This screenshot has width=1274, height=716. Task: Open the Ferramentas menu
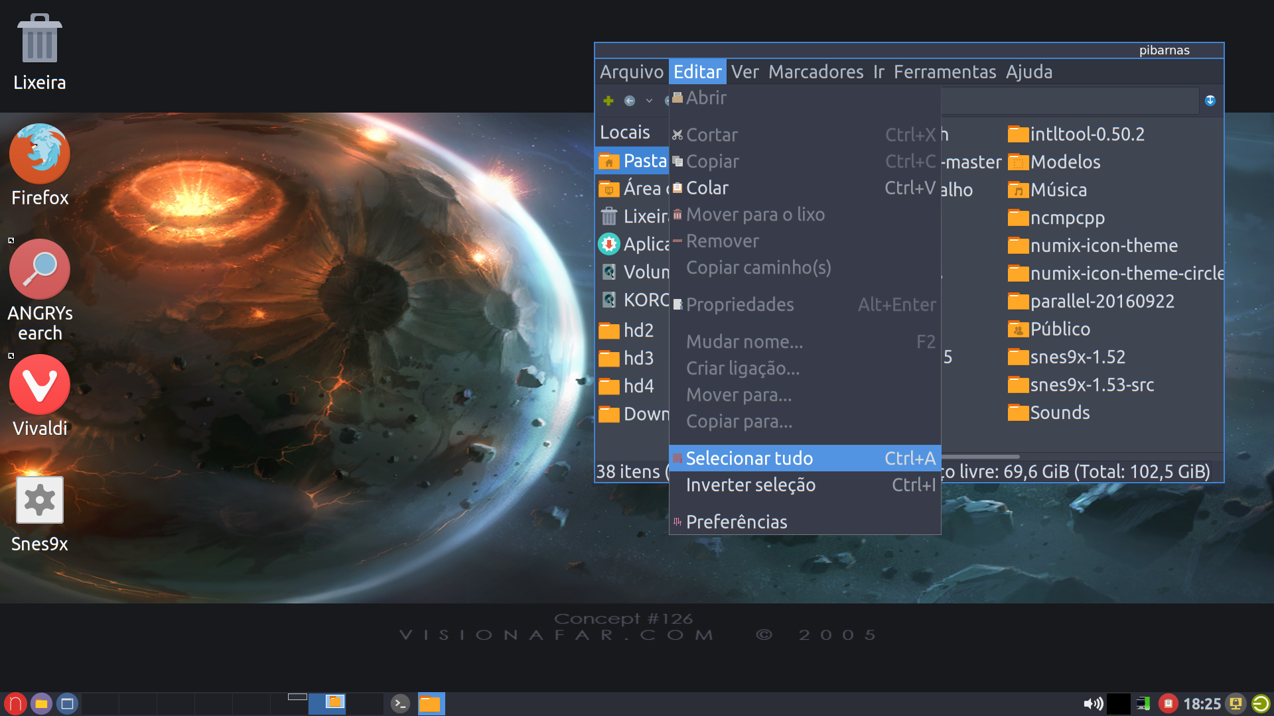coord(945,72)
